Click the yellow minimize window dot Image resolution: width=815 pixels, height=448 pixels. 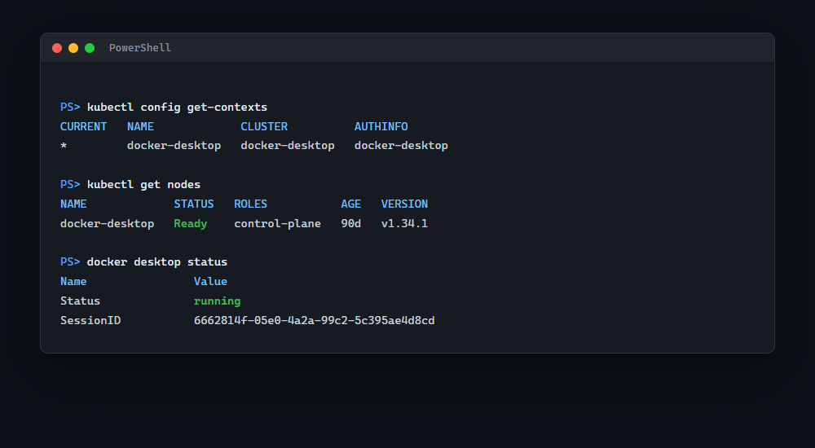point(73,48)
